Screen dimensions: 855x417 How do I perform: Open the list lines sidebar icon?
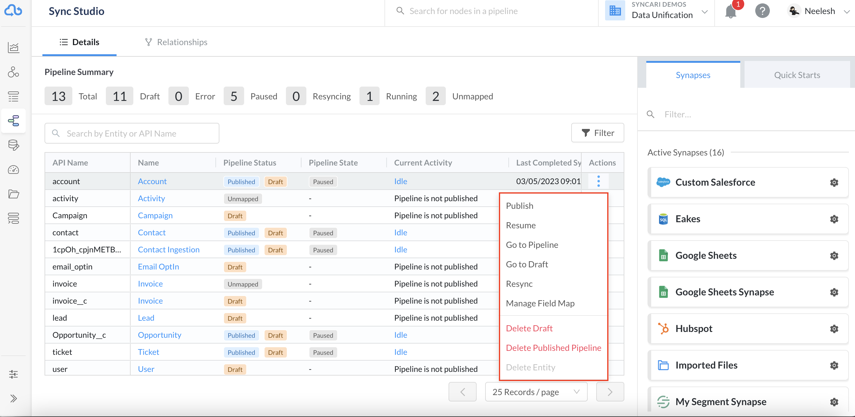(x=13, y=96)
